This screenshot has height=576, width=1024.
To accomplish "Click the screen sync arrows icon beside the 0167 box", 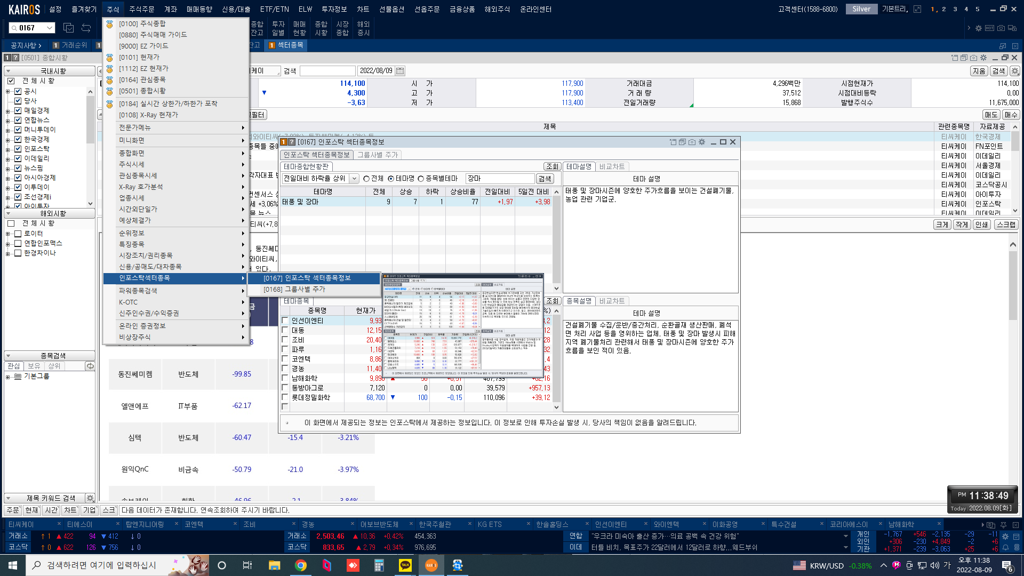I will 86,28.
